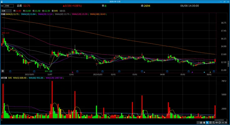
Task: Click the 18.75 price axis label
Action: [x=223, y=23]
